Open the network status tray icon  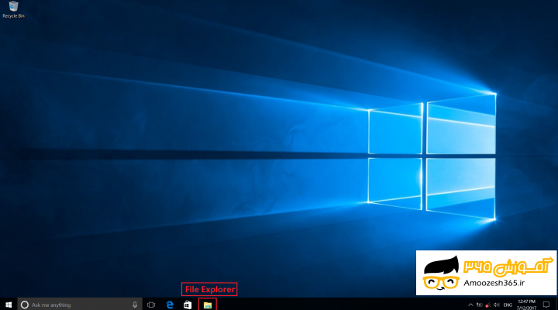pyautogui.click(x=488, y=305)
